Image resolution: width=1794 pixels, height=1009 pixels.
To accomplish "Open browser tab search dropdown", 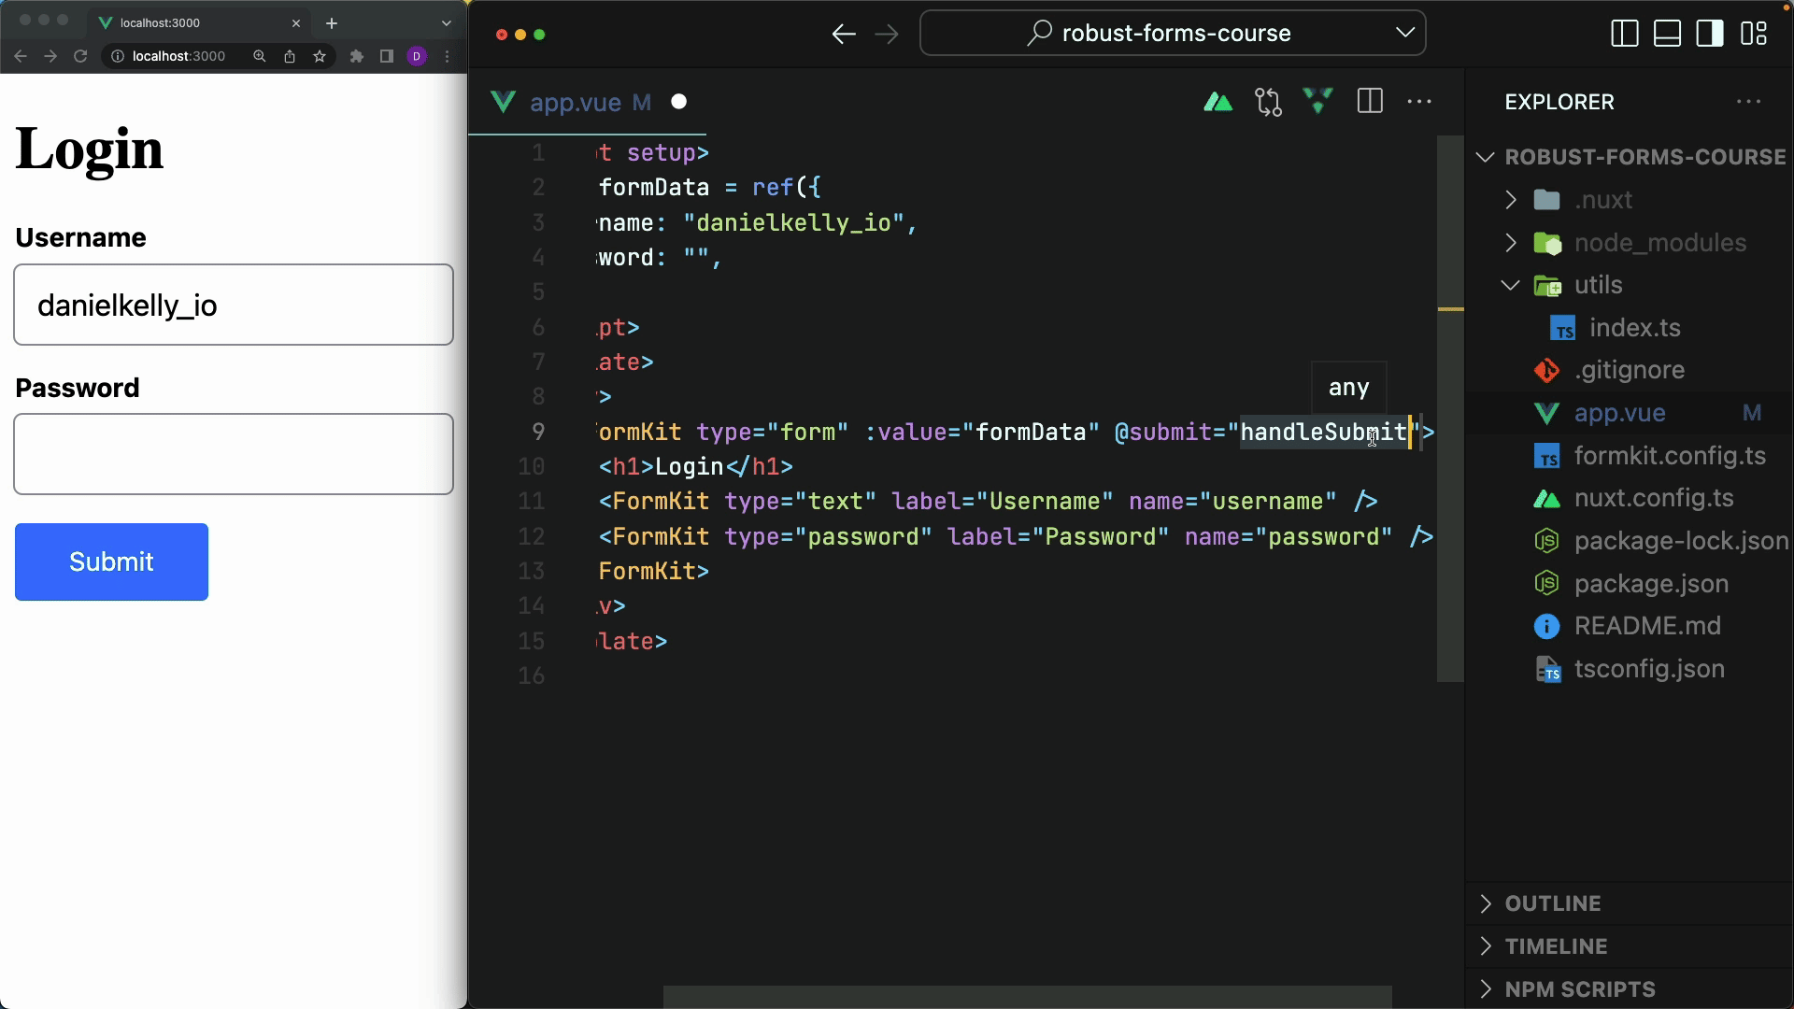I will click(x=447, y=23).
